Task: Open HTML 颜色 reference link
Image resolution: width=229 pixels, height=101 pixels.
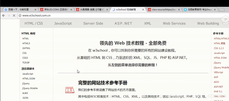Action: tap(220, 43)
